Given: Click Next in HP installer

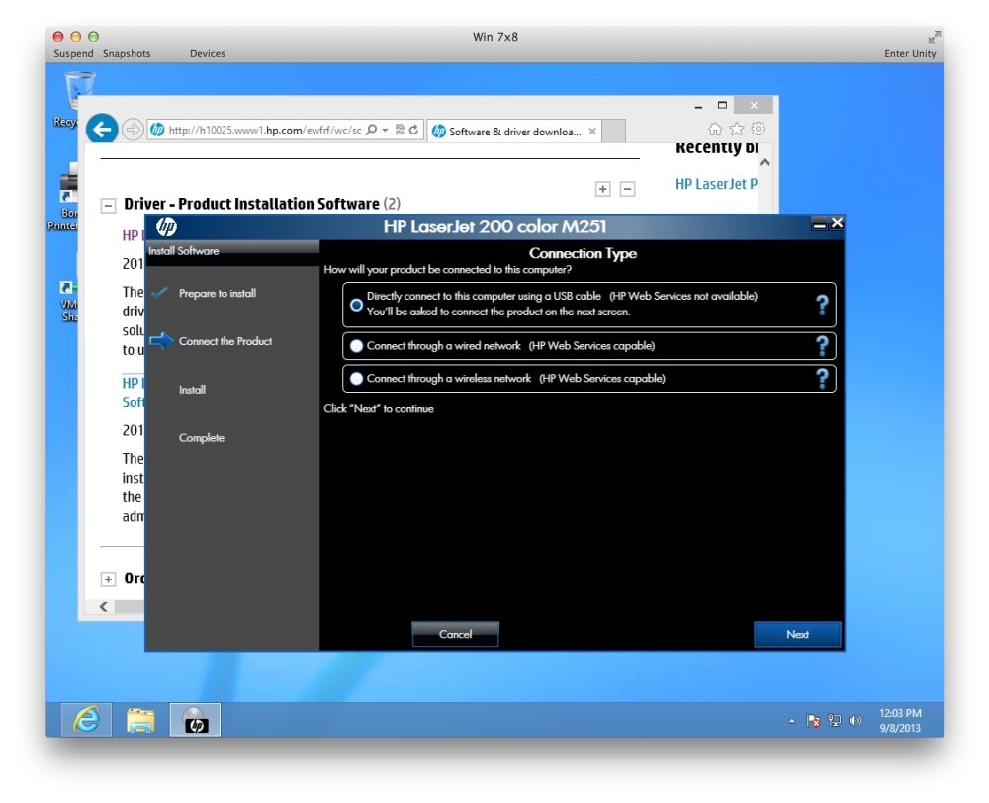Looking at the screenshot, I should (x=797, y=635).
